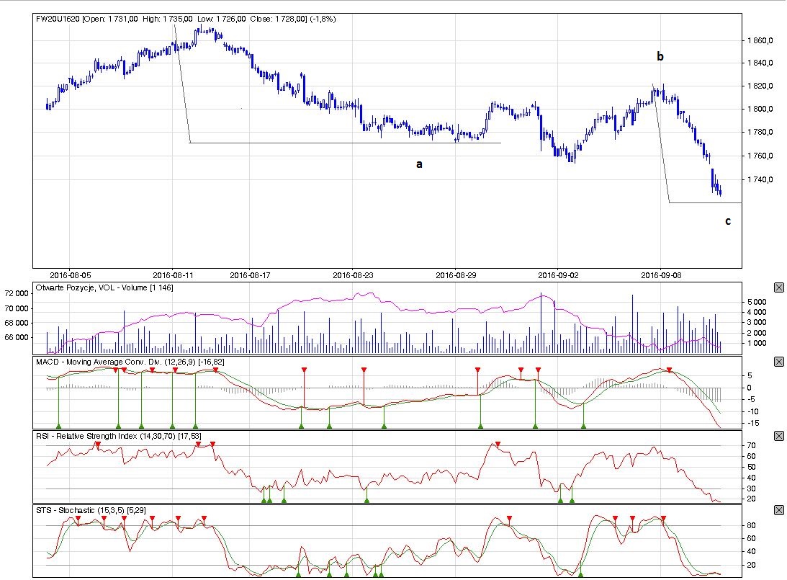Close the Volume indicator panel
Image resolution: width=787 pixels, height=580 pixels.
click(778, 287)
